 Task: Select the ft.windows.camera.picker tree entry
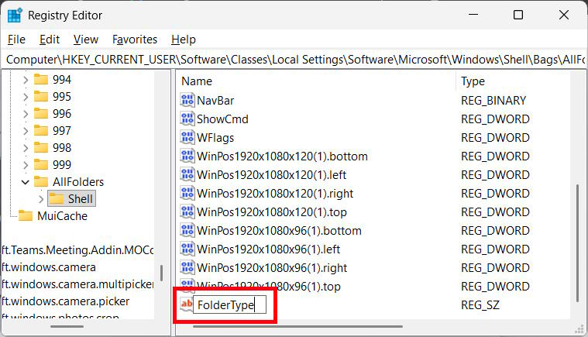pyautogui.click(x=66, y=301)
